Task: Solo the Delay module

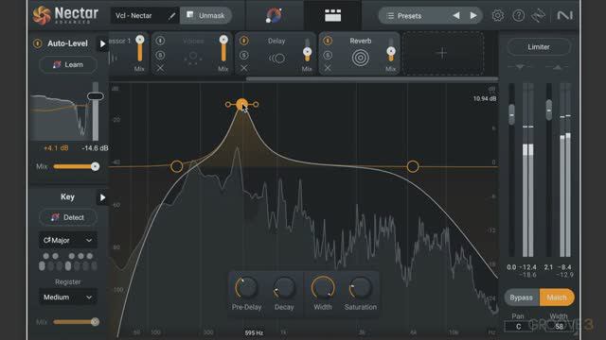Action: pyautogui.click(x=244, y=55)
